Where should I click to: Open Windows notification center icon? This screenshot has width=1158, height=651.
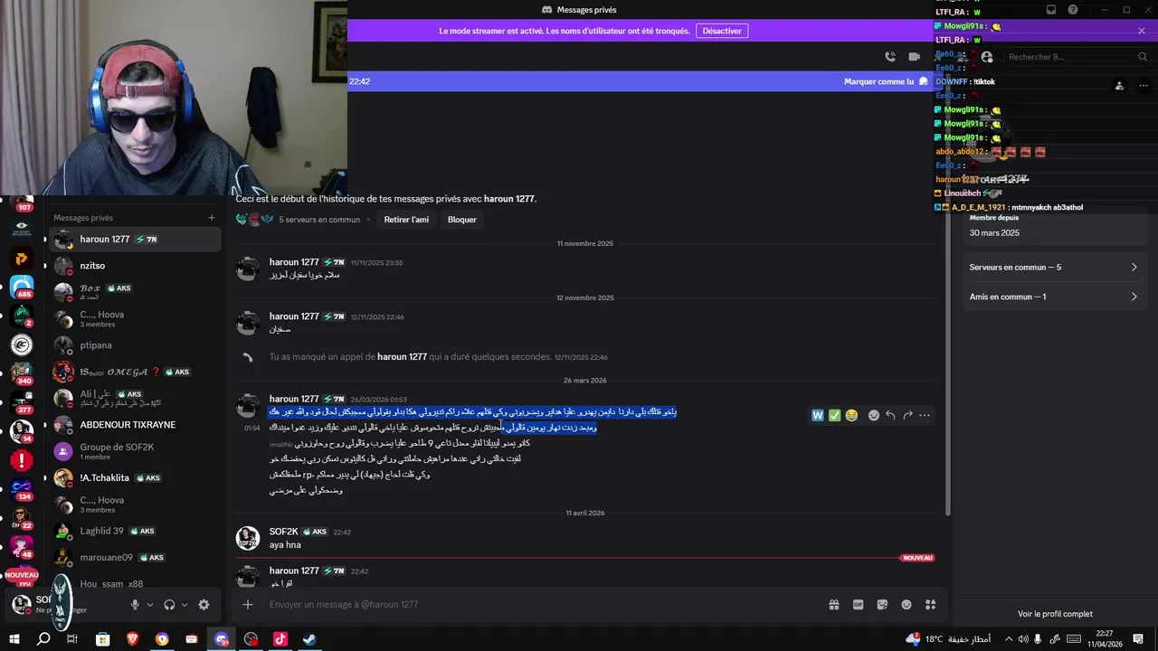[1138, 639]
